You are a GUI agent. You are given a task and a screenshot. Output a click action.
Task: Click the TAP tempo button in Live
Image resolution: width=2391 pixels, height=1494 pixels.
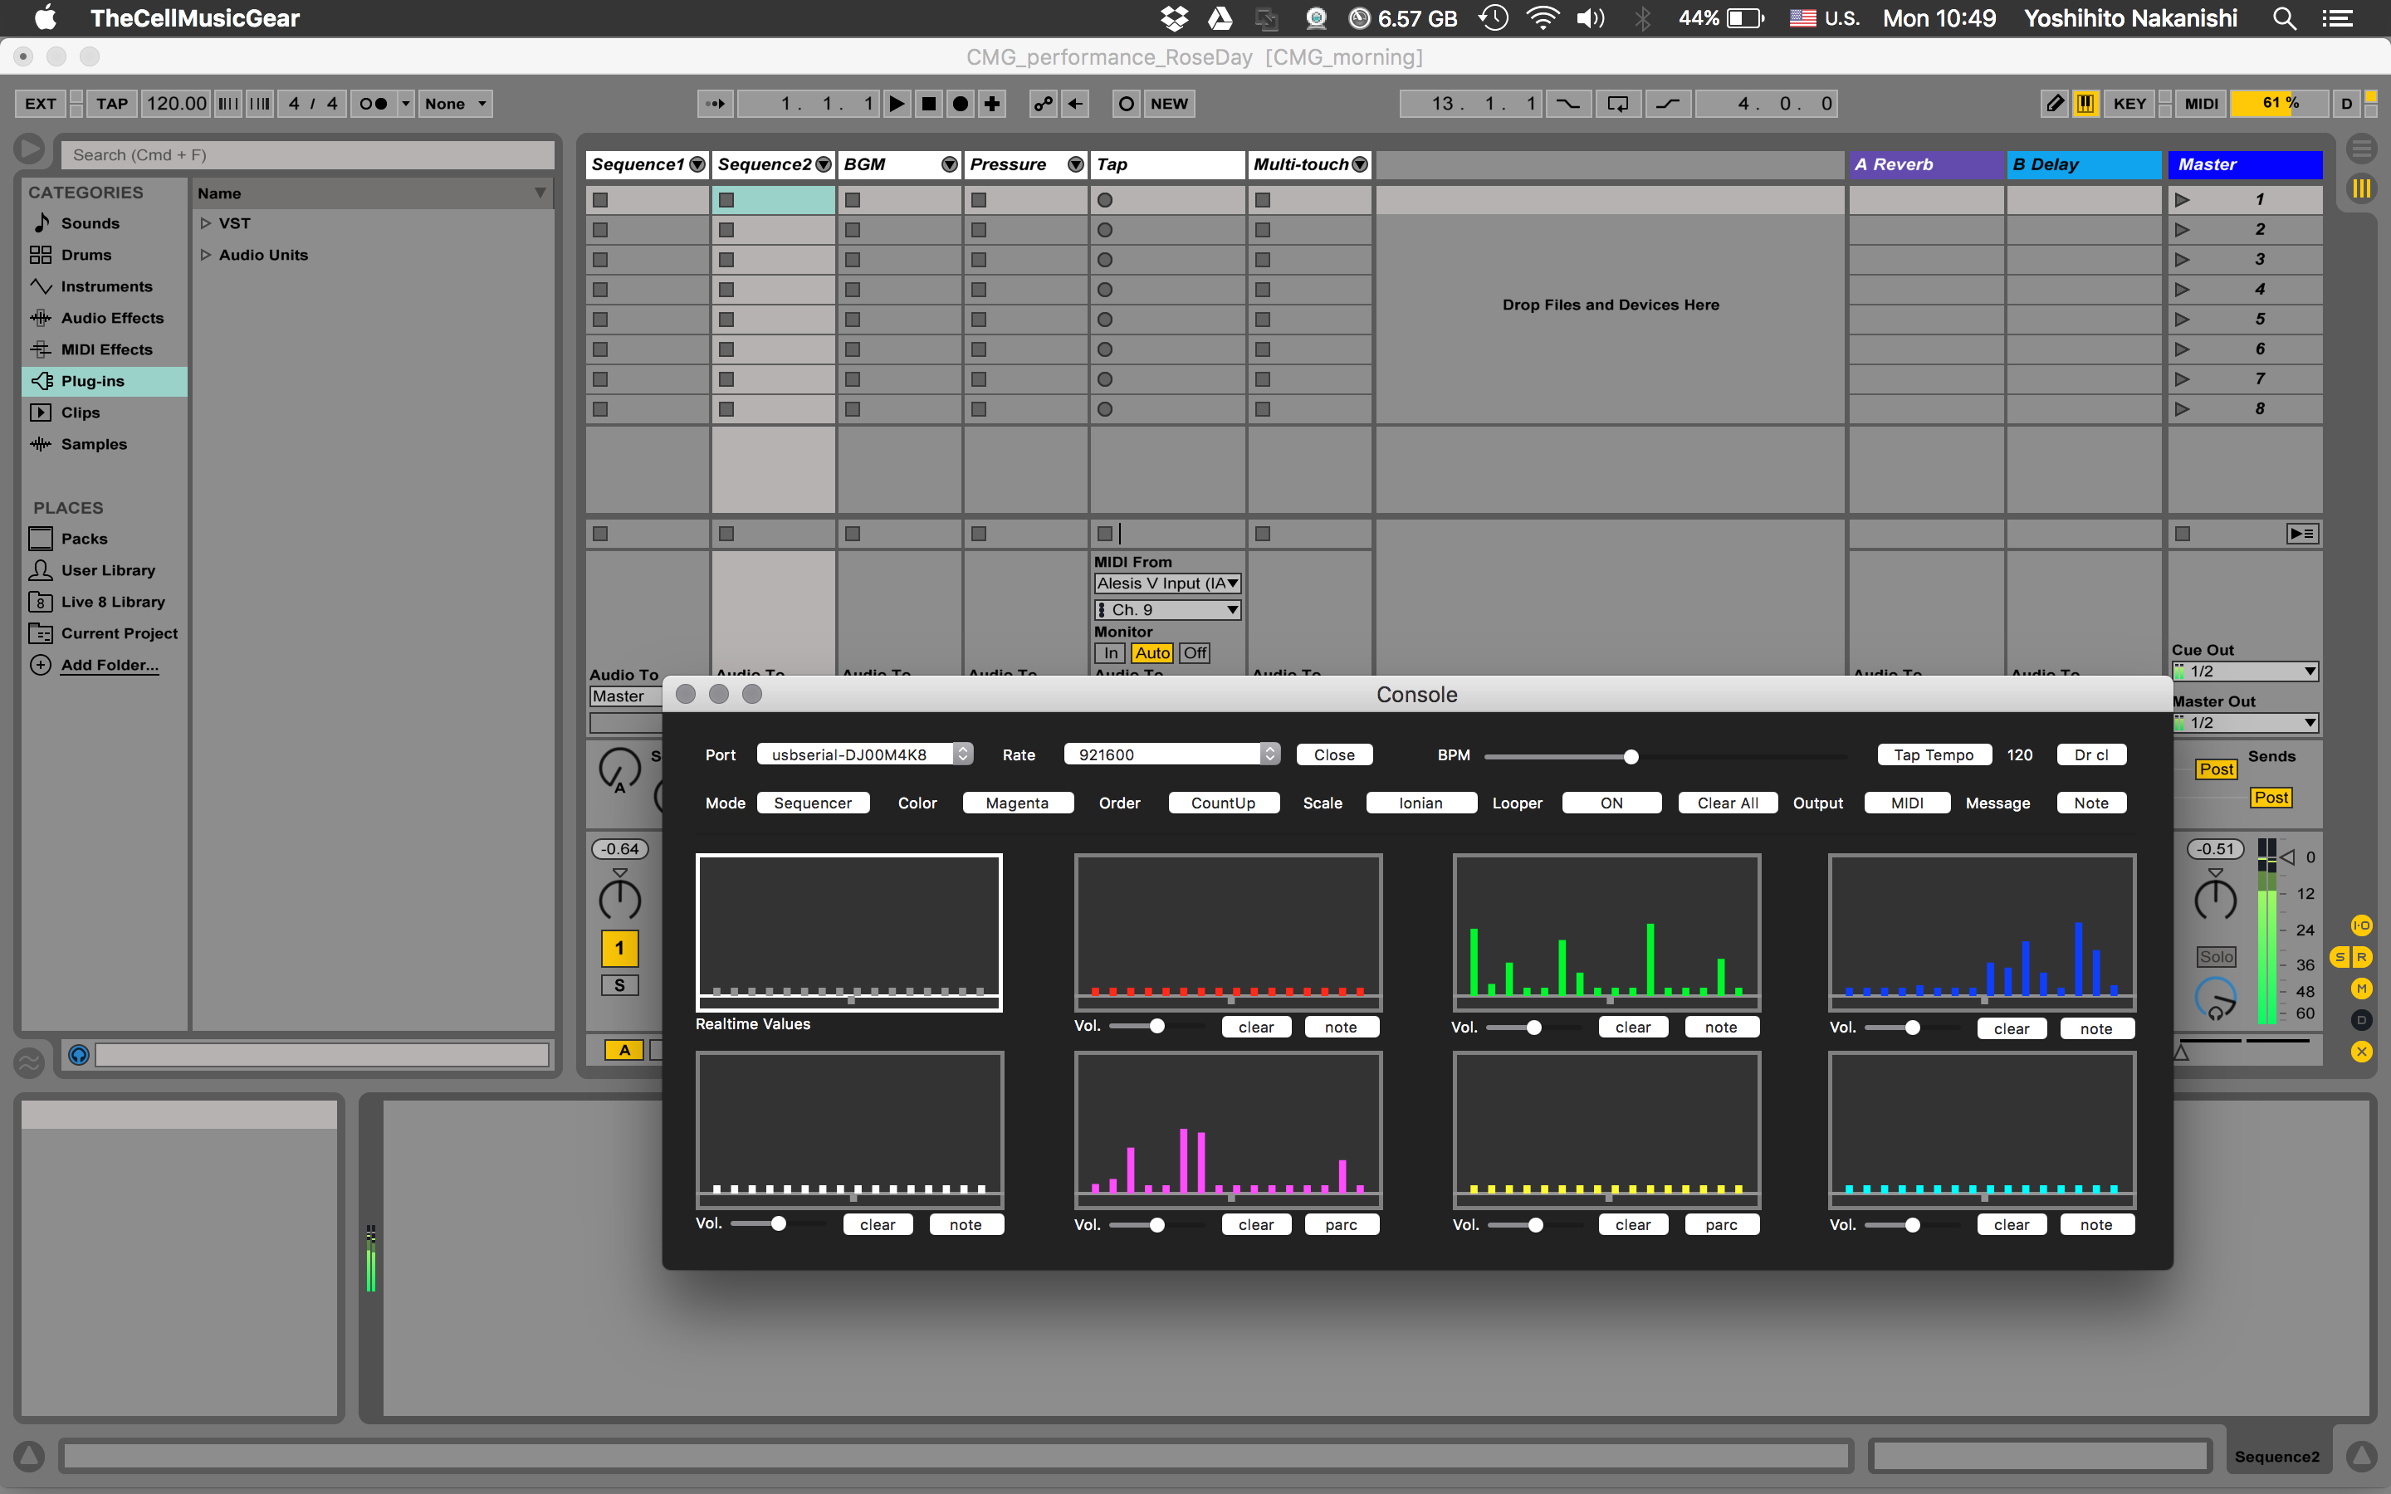[111, 104]
